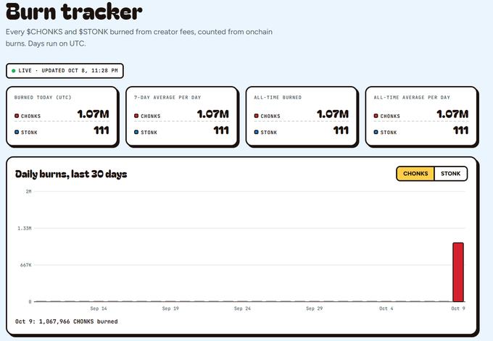Click 1.07M value in All-Time Average card
Viewport: 493px width, 341px height.
[x=452, y=114]
